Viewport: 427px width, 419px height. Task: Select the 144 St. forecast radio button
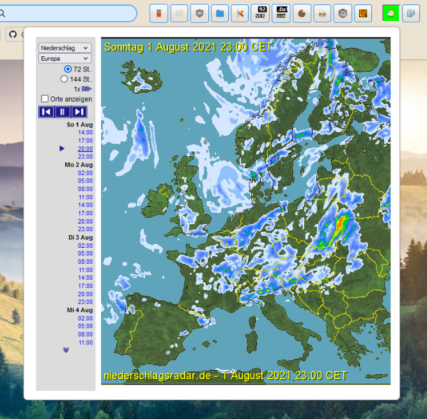pyautogui.click(x=64, y=79)
